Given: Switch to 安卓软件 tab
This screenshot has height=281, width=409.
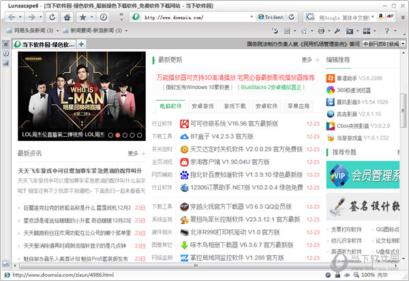Looking at the screenshot, I should pyautogui.click(x=267, y=106).
